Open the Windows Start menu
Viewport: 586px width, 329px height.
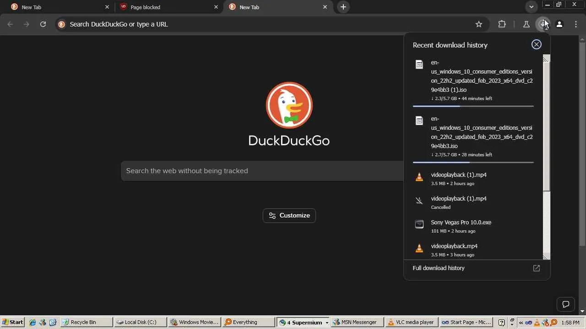[12, 322]
